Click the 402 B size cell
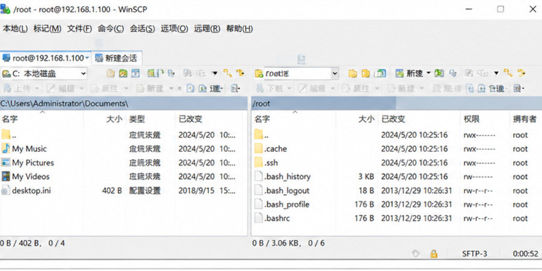 [x=112, y=190]
